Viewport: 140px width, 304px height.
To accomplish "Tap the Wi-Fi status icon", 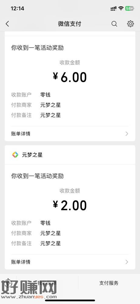I will [121, 8].
